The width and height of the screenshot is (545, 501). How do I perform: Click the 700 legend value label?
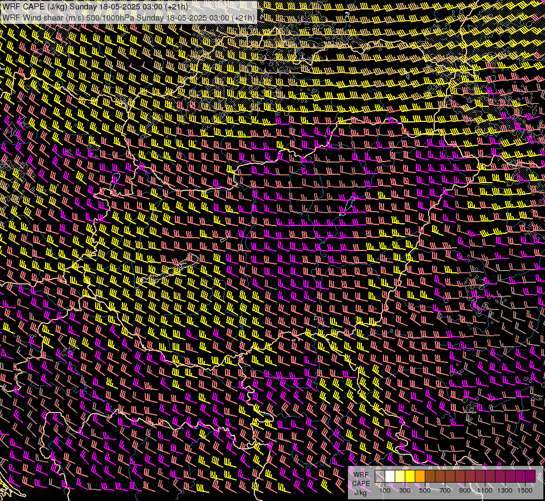(x=445, y=490)
